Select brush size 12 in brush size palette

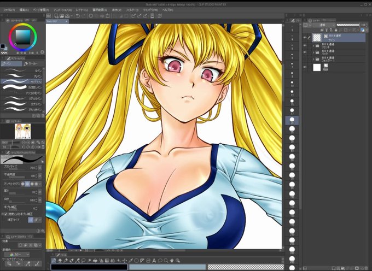click(x=292, y=93)
